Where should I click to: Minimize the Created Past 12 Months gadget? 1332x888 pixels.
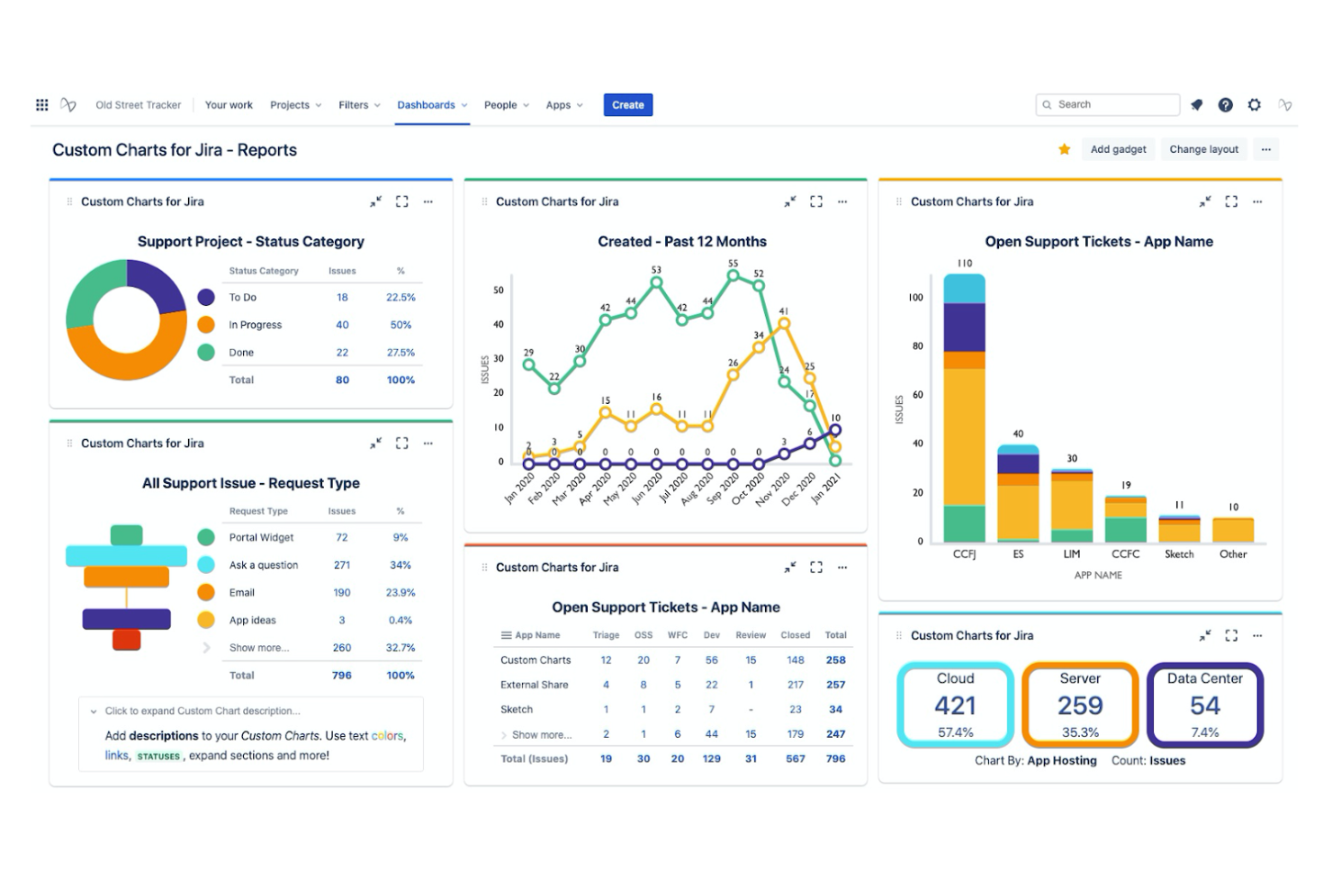(789, 202)
